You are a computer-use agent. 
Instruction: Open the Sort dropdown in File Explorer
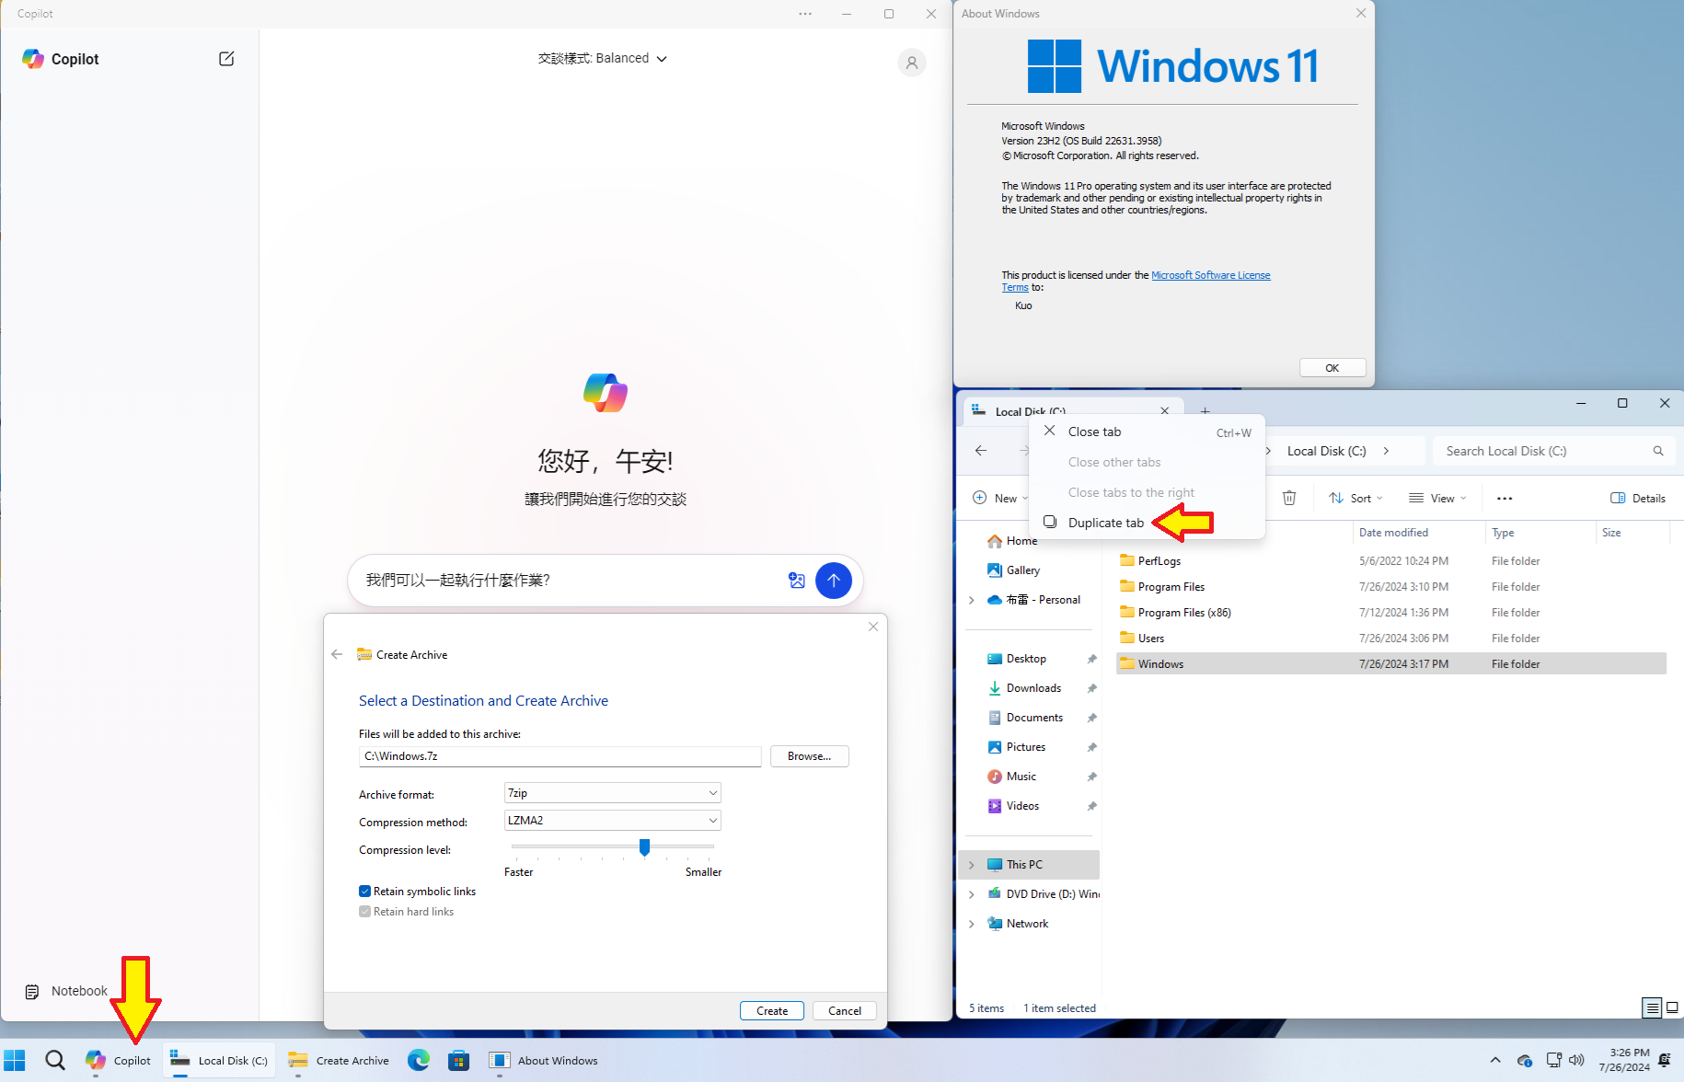[1355, 498]
